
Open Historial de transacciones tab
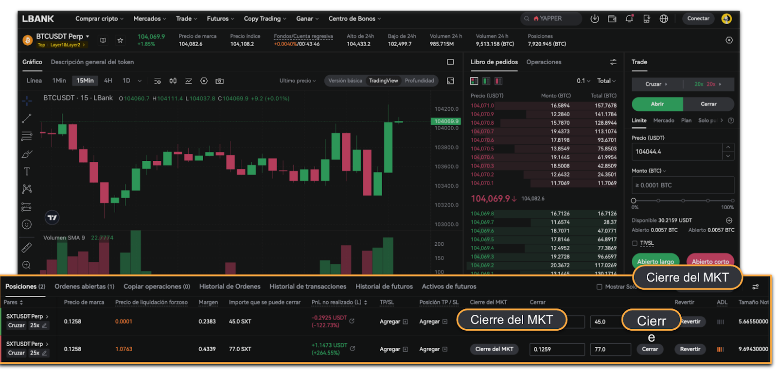tap(308, 287)
